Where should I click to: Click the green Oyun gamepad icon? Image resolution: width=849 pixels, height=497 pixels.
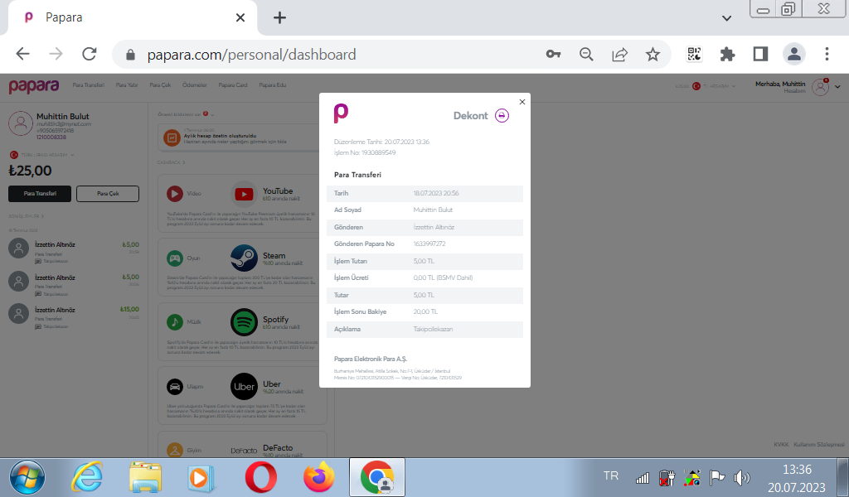pyautogui.click(x=174, y=258)
